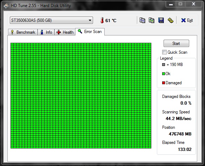Click the 61 °C temperature reading
The image size is (205, 166).
tap(111, 20)
